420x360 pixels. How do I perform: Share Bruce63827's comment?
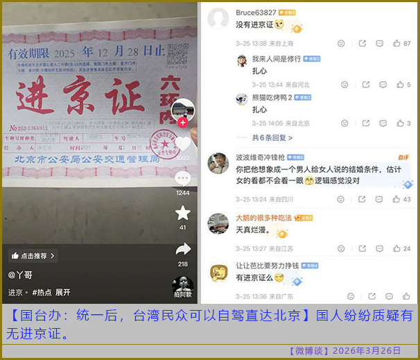click(x=362, y=43)
